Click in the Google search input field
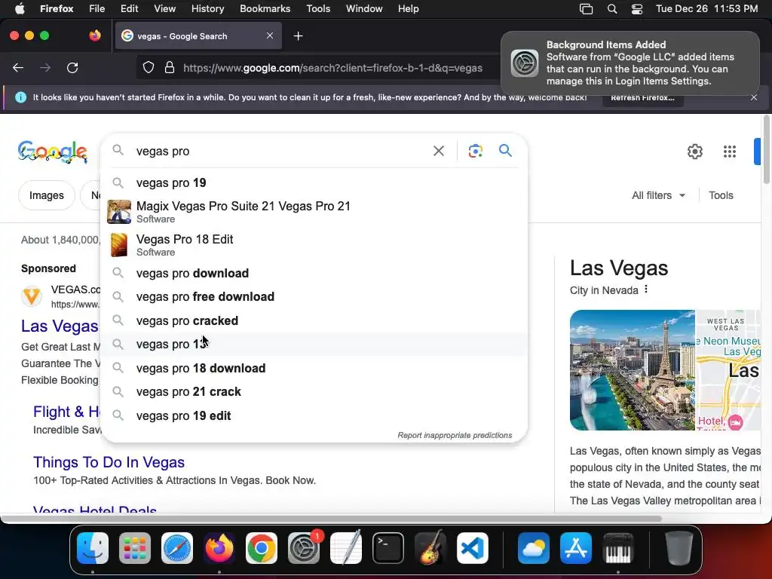Viewport: 772px width, 579px height. coord(280,151)
